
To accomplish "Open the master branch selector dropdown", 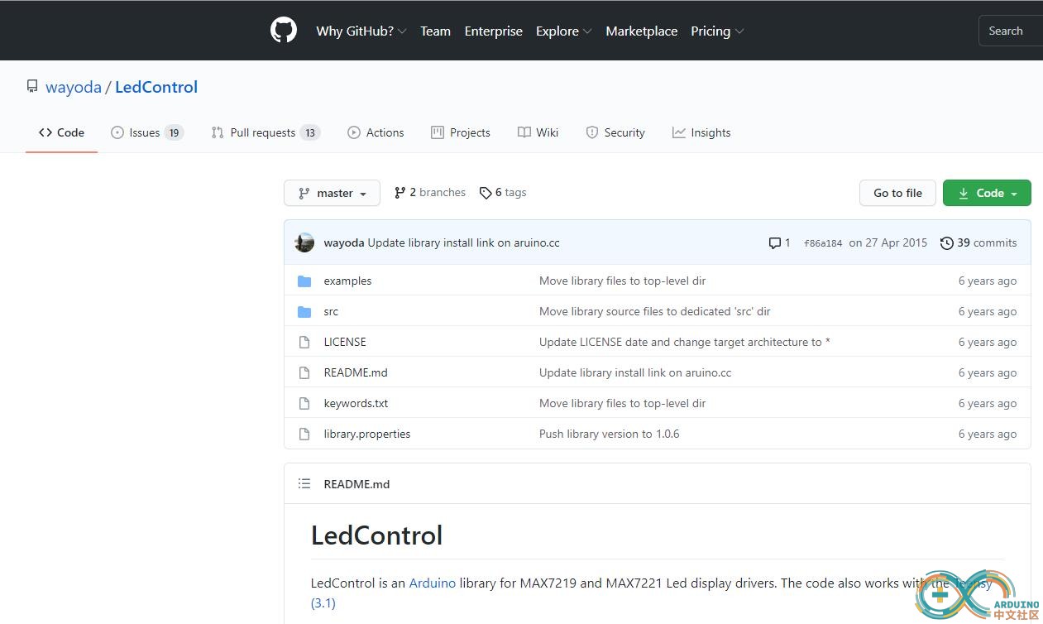I will point(332,193).
